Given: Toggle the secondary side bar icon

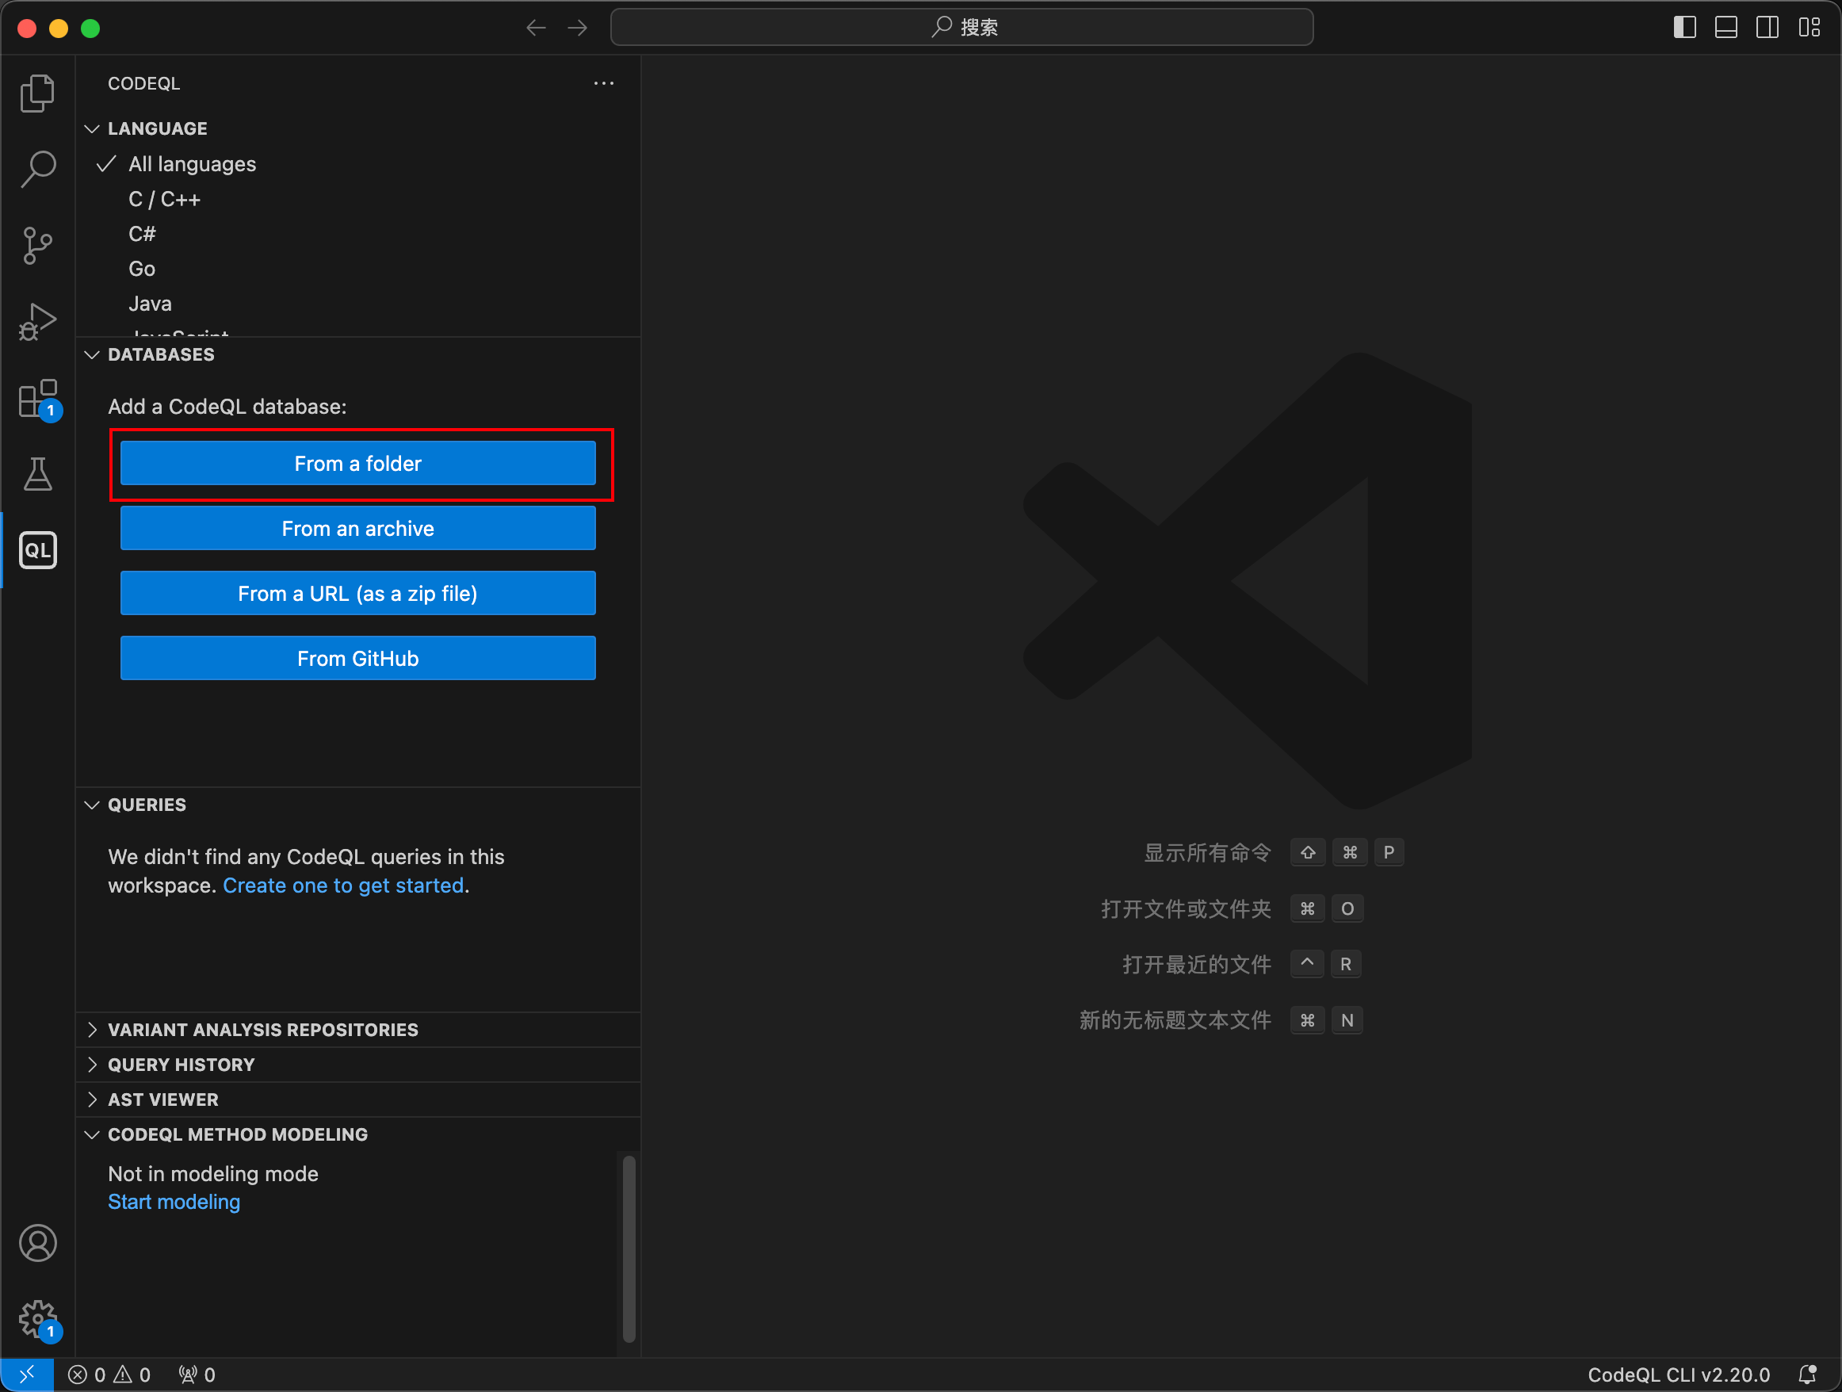Looking at the screenshot, I should pos(1767,28).
